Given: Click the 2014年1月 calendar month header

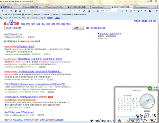Looking at the screenshot, I should point(127,96).
